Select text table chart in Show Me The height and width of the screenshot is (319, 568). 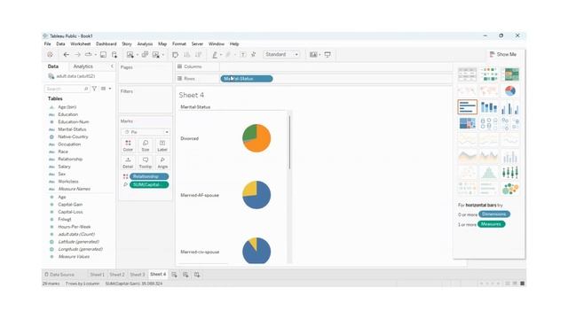point(468,74)
